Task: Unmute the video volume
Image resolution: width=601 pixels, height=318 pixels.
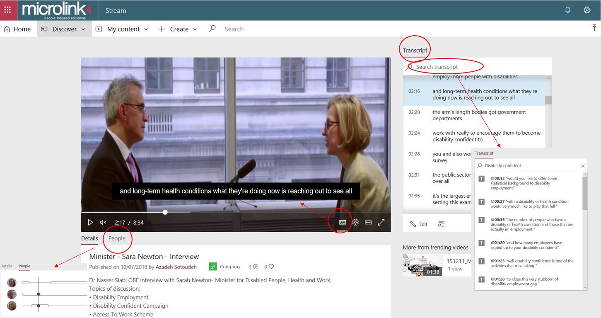Action: tap(103, 223)
